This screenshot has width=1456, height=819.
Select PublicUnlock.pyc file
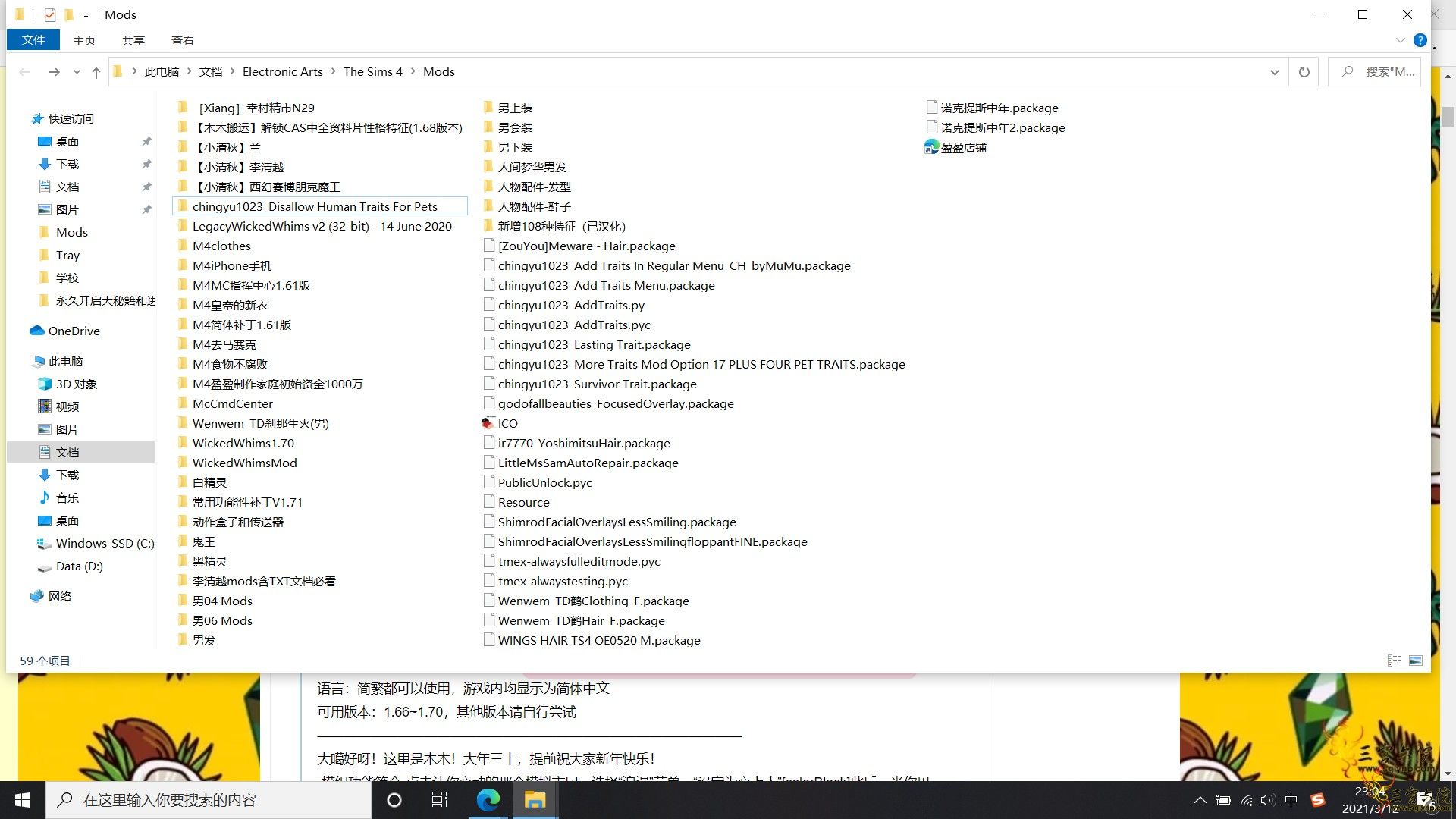click(x=544, y=483)
